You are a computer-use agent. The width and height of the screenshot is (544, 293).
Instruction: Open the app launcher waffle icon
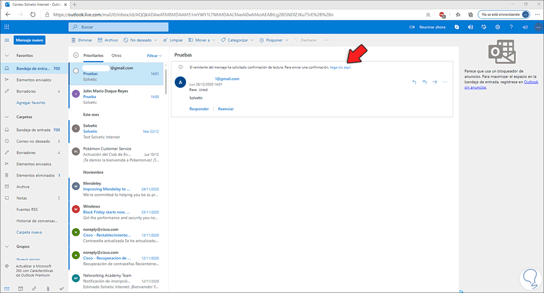point(6,27)
